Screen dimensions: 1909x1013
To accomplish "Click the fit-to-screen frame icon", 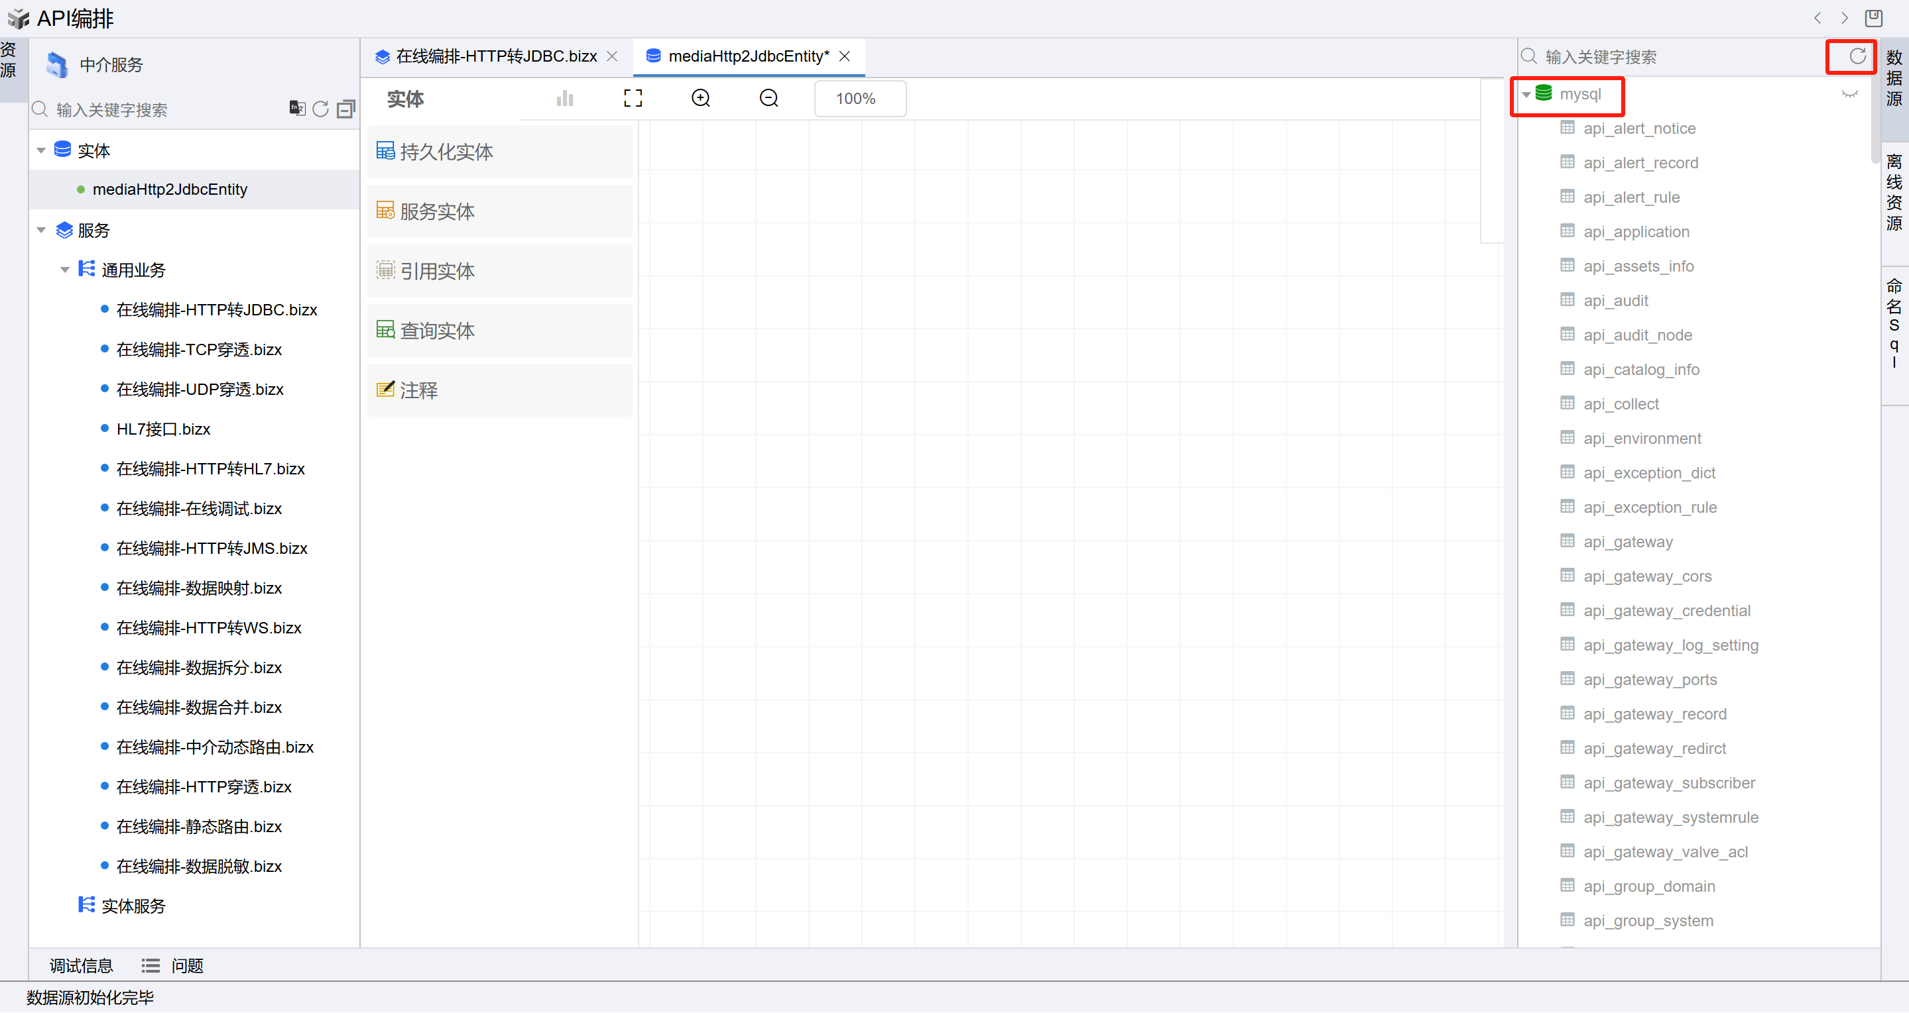I will pyautogui.click(x=632, y=99).
